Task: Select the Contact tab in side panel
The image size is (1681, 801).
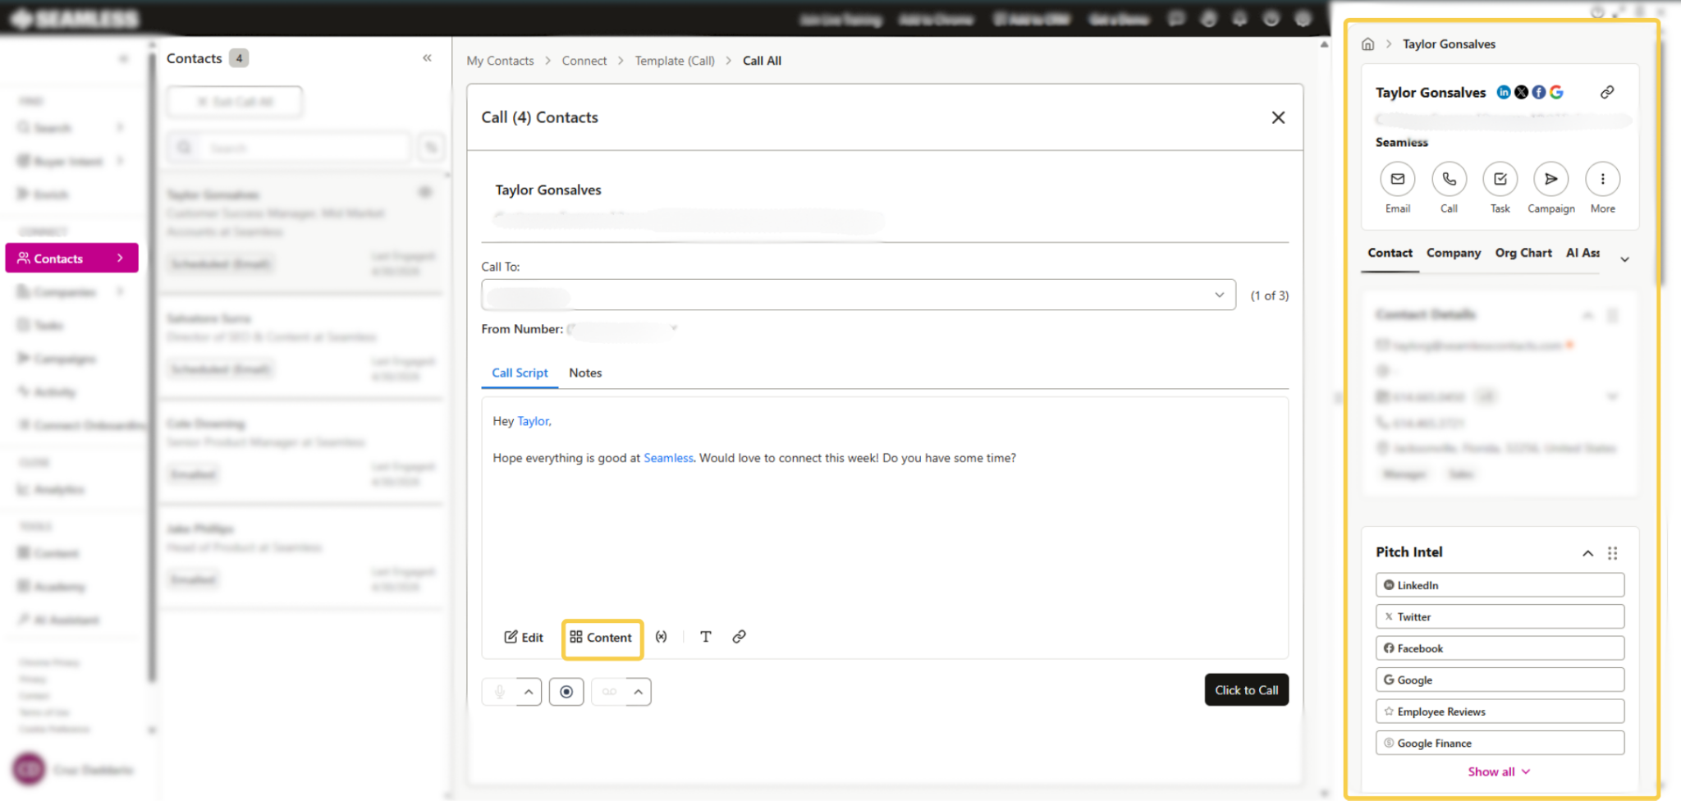Action: pyautogui.click(x=1390, y=253)
